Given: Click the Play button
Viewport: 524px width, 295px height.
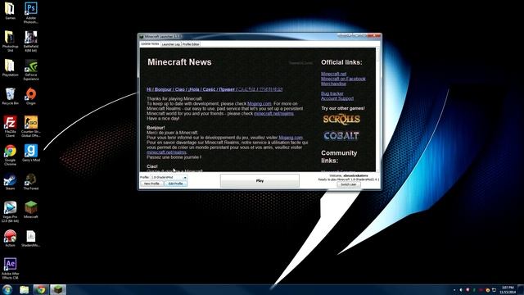Looking at the screenshot, I should (x=260, y=180).
